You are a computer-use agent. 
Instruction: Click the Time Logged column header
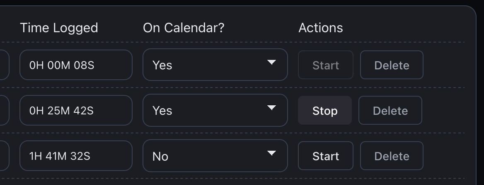59,28
